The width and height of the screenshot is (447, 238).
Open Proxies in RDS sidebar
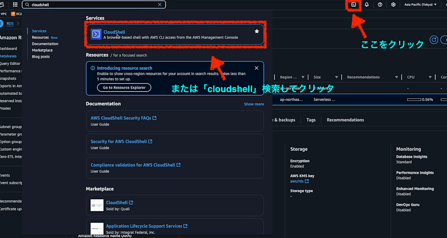(x=6, y=108)
